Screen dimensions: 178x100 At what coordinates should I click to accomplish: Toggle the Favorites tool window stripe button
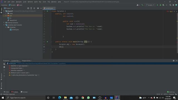tap(1, 86)
